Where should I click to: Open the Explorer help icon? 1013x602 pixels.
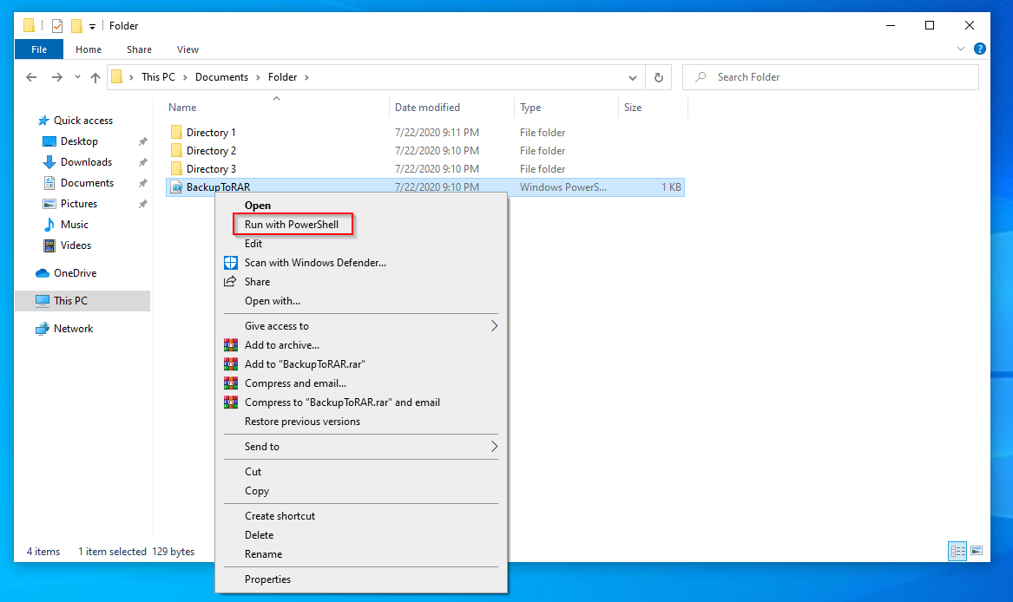980,49
